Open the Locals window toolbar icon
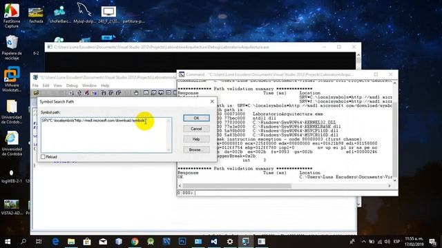The image size is (442, 248). click(x=161, y=93)
